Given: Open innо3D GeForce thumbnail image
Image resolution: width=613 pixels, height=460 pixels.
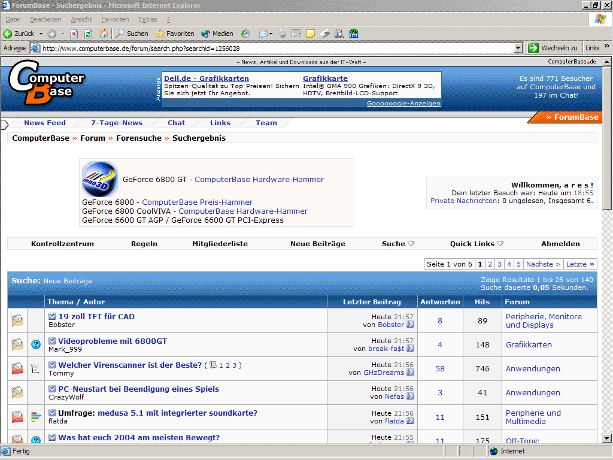Looking at the screenshot, I should 100,179.
